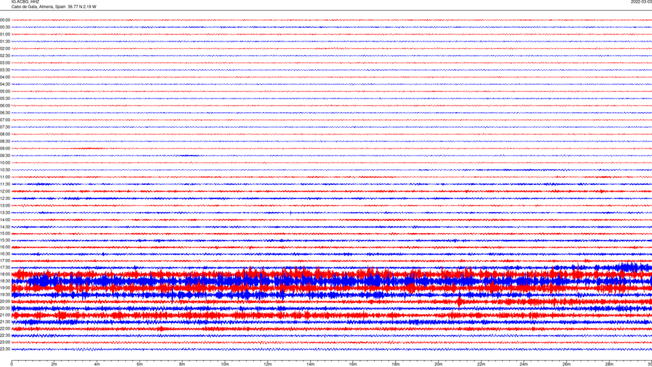Click the 15:30 time label
The width and height of the screenshot is (652, 367).
coord(5,241)
